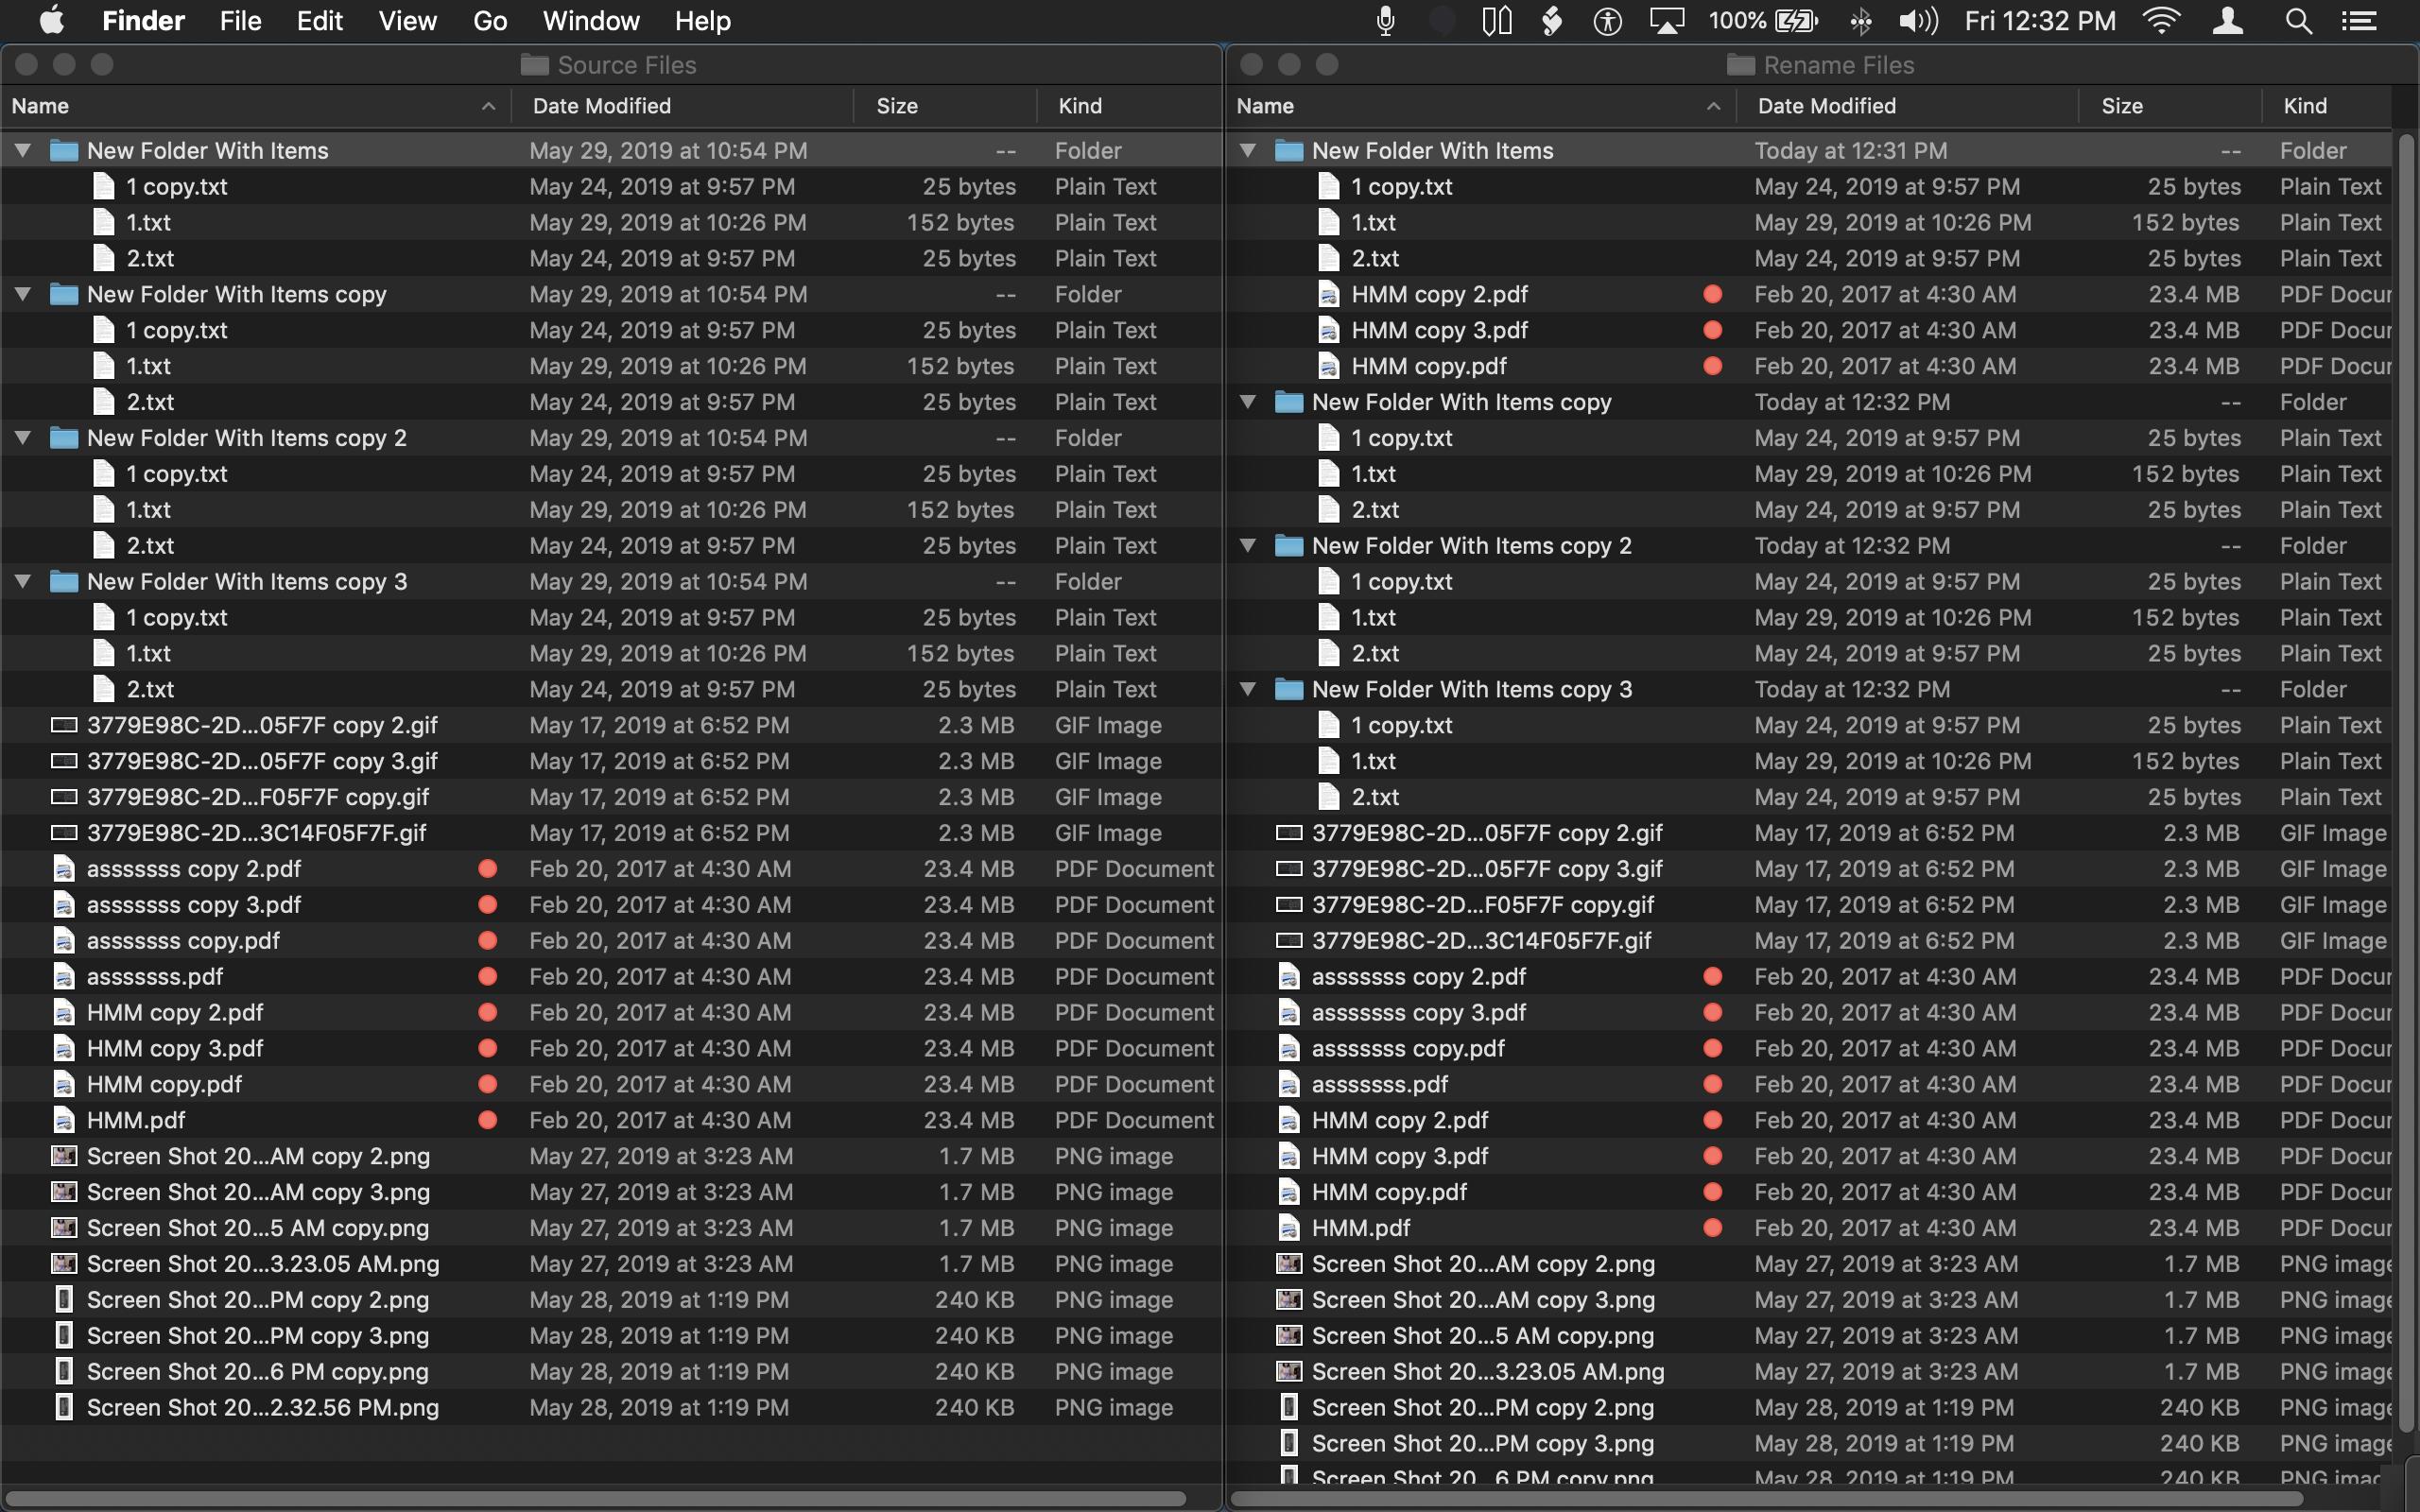Click the volume speaker icon
Image resolution: width=2420 pixels, height=1512 pixels.
point(1918,21)
